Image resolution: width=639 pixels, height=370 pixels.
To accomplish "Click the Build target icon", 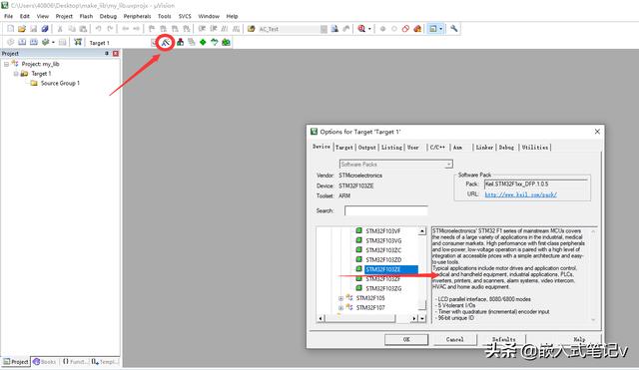I will (x=22, y=42).
